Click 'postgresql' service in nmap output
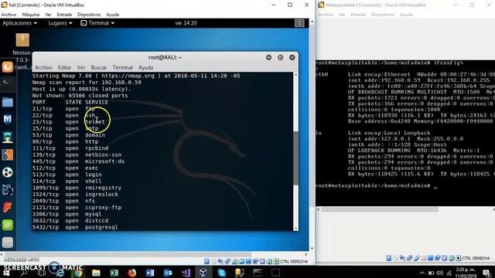The width and height of the screenshot is (495, 278). [x=101, y=227]
